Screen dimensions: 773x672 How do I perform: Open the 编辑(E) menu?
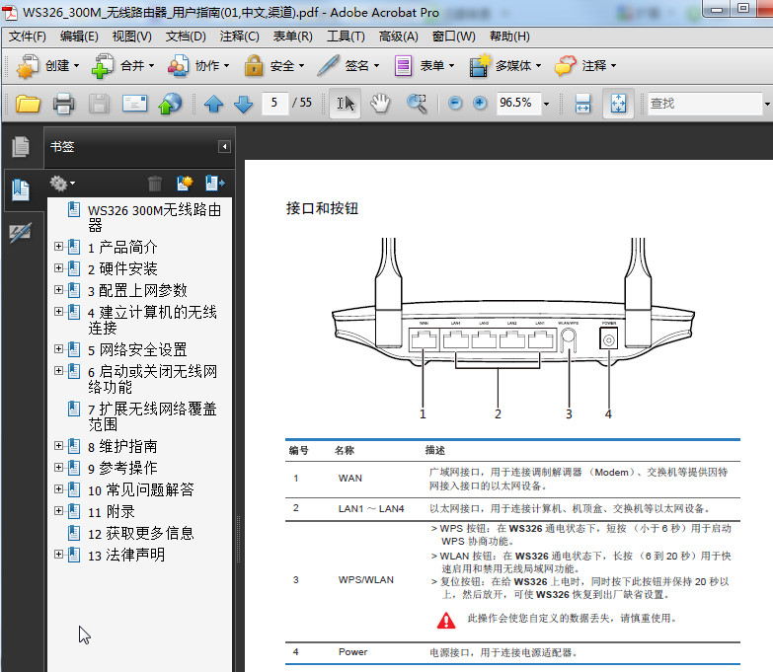coord(79,37)
